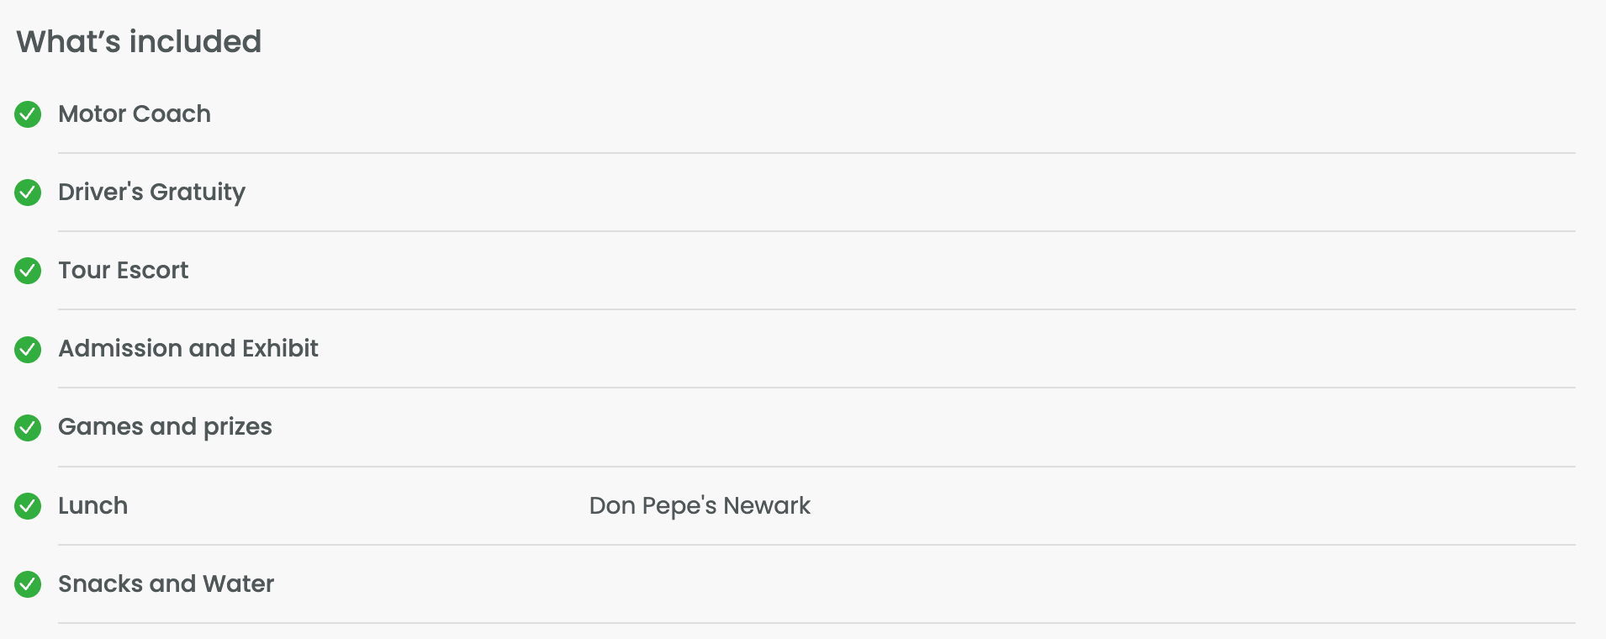Click the Driver's Gratuity text
Image resolution: width=1606 pixels, height=639 pixels.
152,193
